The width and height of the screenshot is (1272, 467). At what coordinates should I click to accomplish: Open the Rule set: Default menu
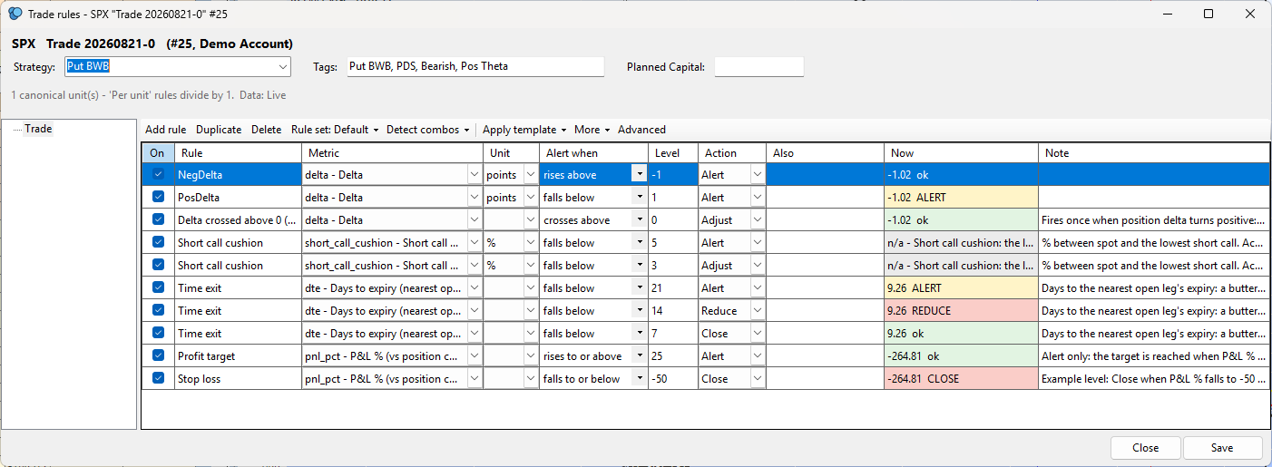334,130
